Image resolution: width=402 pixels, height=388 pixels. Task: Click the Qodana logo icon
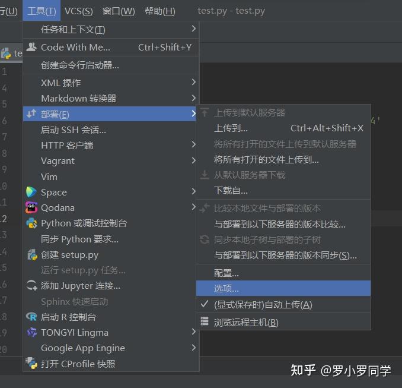(x=31, y=207)
